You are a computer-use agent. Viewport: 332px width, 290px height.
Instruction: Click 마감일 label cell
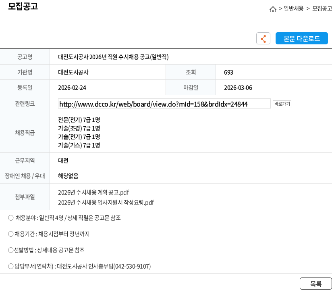click(x=191, y=88)
